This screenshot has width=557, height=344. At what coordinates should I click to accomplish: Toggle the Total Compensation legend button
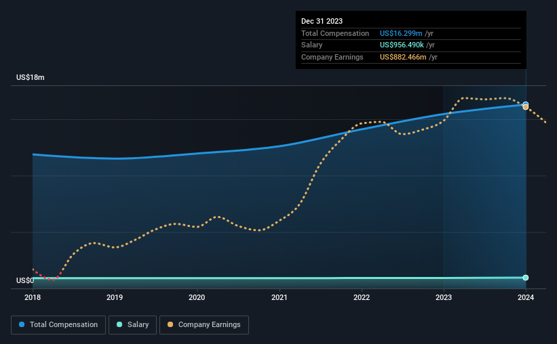pyautogui.click(x=58, y=325)
